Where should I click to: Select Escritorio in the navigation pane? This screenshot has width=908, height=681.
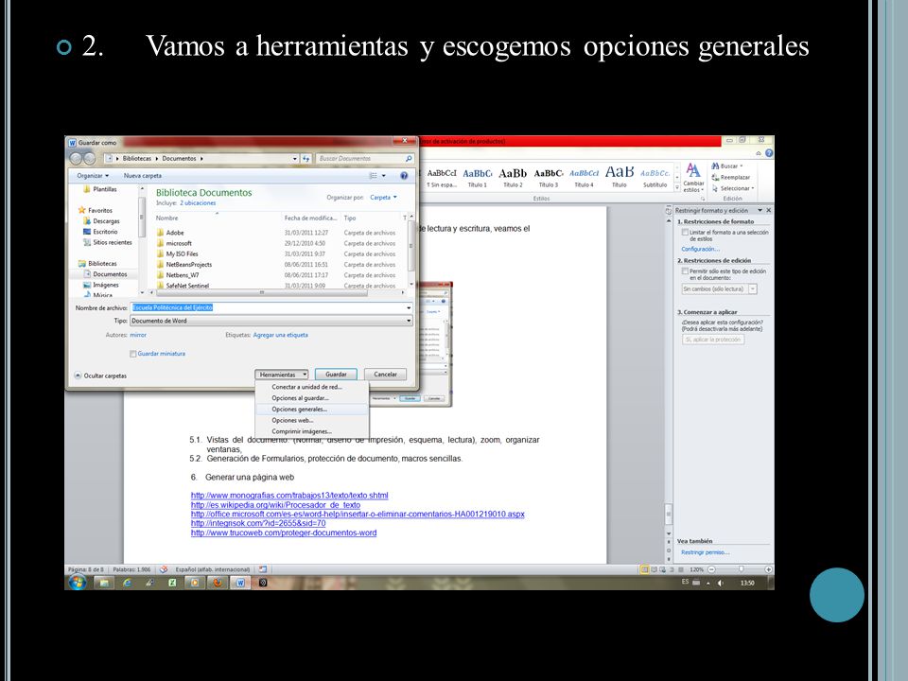coord(100,232)
